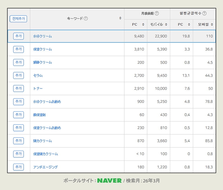Sort monthly searches モバイル column

point(166,24)
